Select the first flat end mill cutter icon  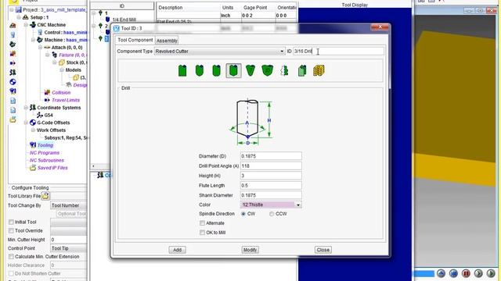pyautogui.click(x=182, y=70)
